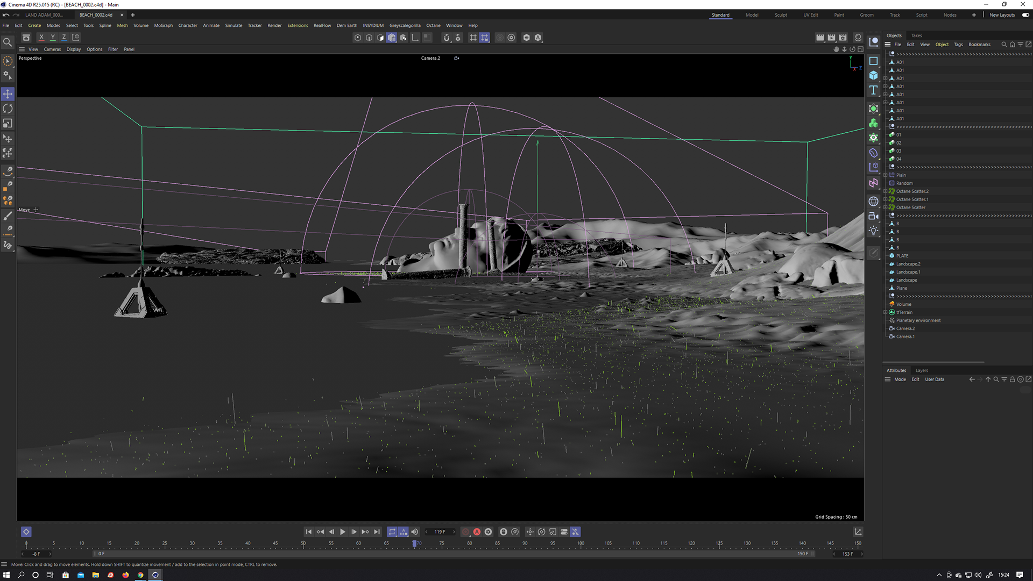This screenshot has width=1033, height=581.
Task: Switch to the Takes tab
Action: 916,35
